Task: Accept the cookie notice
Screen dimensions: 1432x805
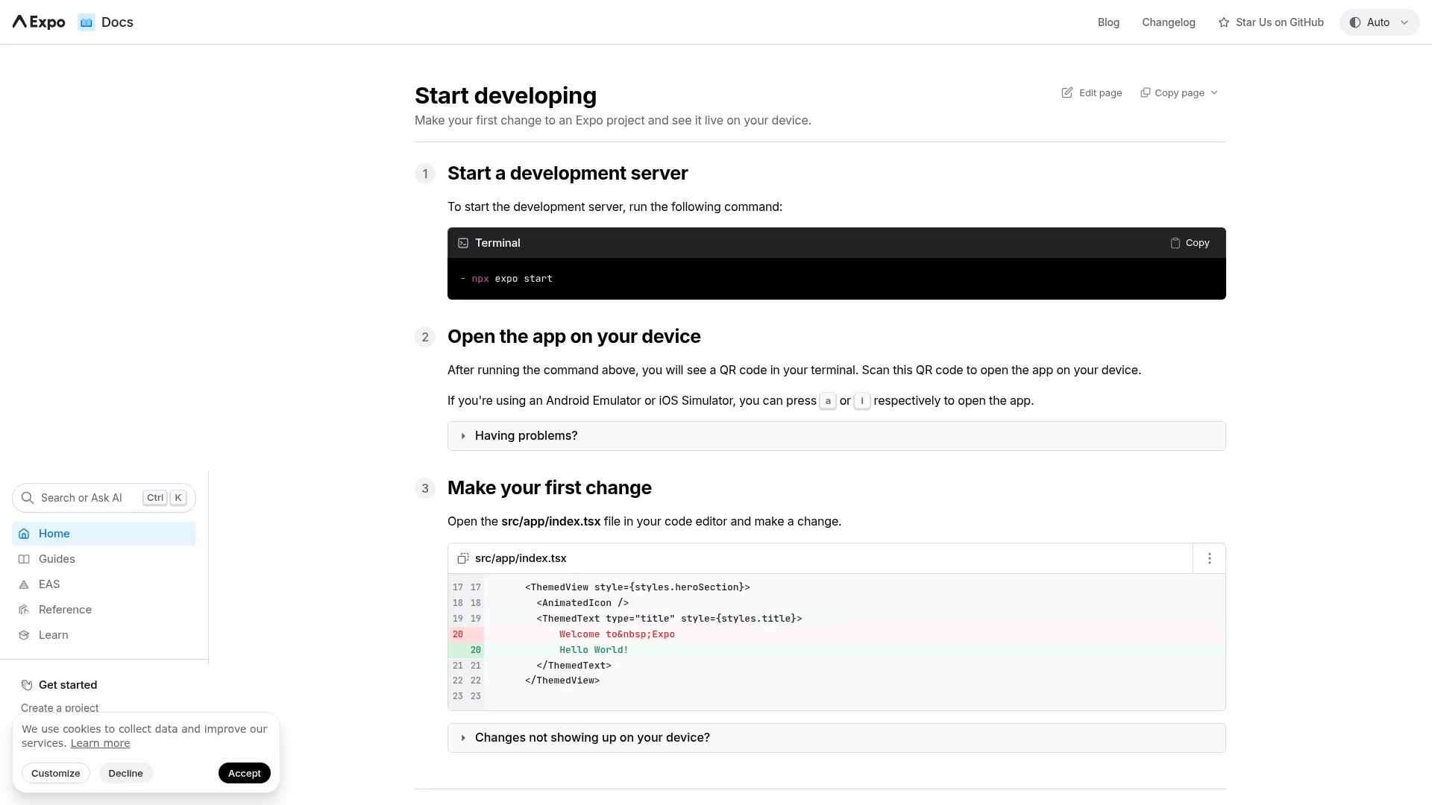Action: [x=244, y=773]
